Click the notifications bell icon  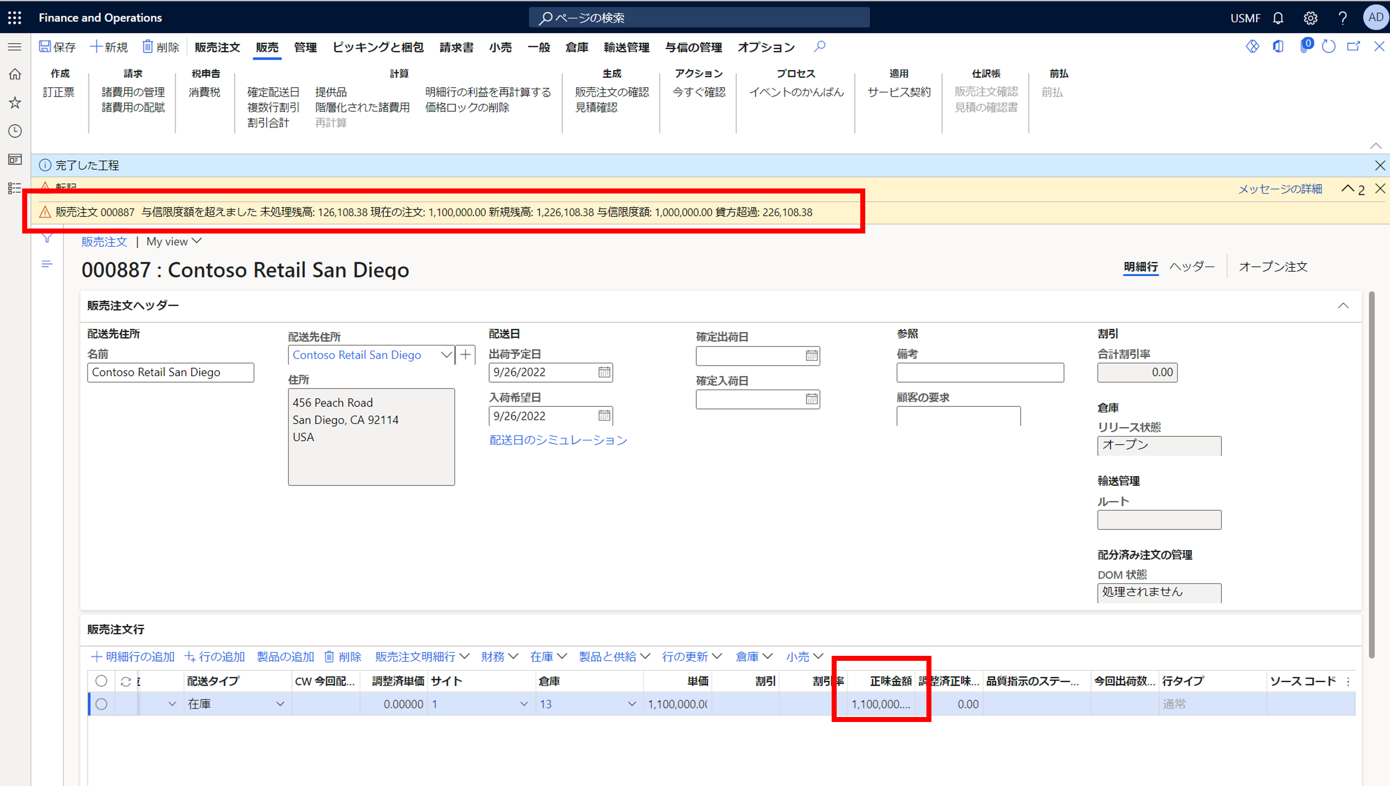point(1278,18)
